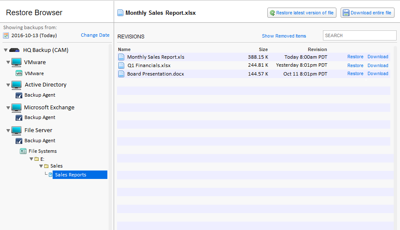Click the E: drive folder icon
The image size is (400, 230).
[37, 159]
